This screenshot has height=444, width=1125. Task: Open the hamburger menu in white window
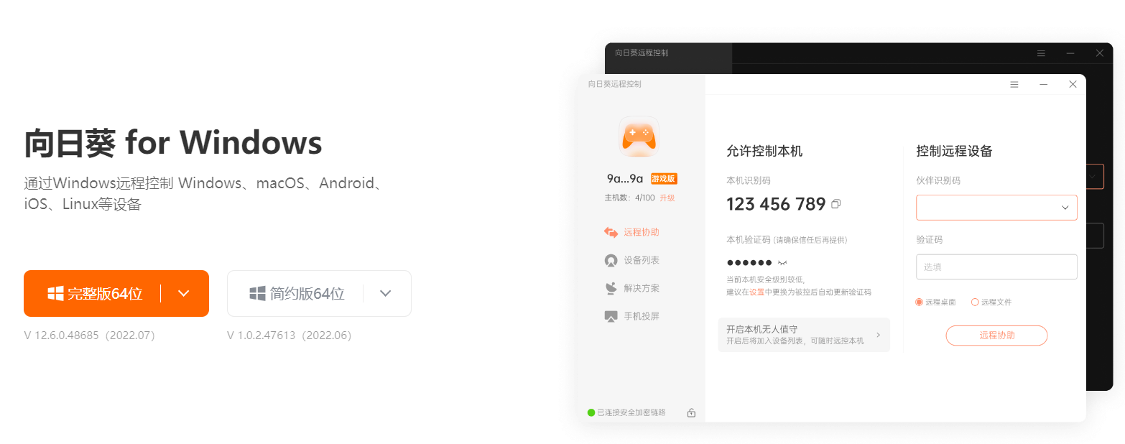pyautogui.click(x=1014, y=84)
